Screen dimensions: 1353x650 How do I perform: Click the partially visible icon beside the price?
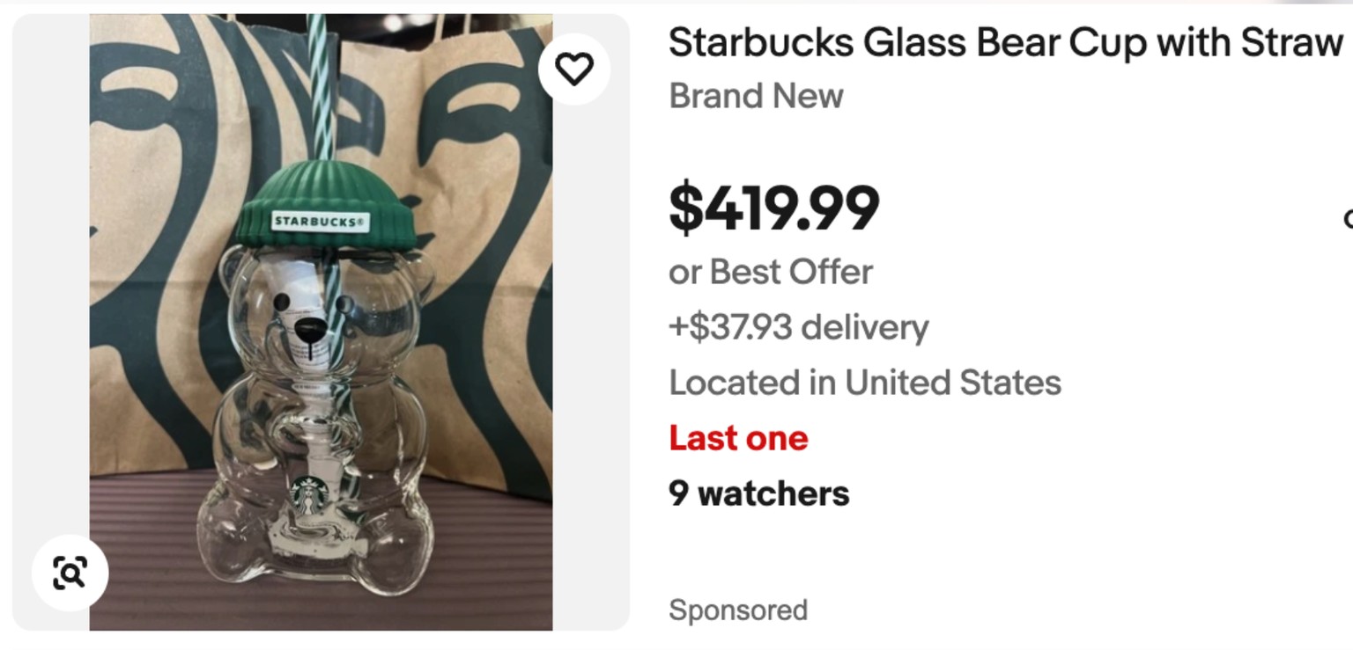(x=1348, y=217)
